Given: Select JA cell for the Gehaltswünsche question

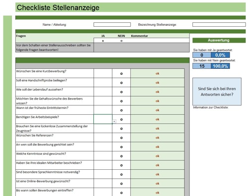Looking at the screenshot, I should click(x=103, y=101).
